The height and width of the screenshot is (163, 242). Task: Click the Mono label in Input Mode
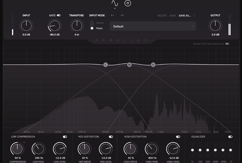point(99,28)
